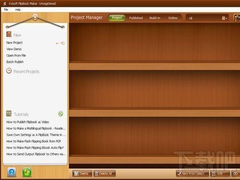Click the Delete button
Viewport: 240px width, 180px height.
point(82,174)
